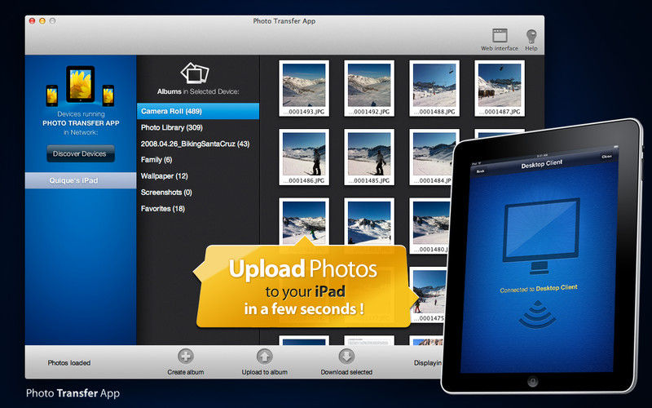Open the 2008.04.26_BikingSantaCruz (43) album

[198, 144]
